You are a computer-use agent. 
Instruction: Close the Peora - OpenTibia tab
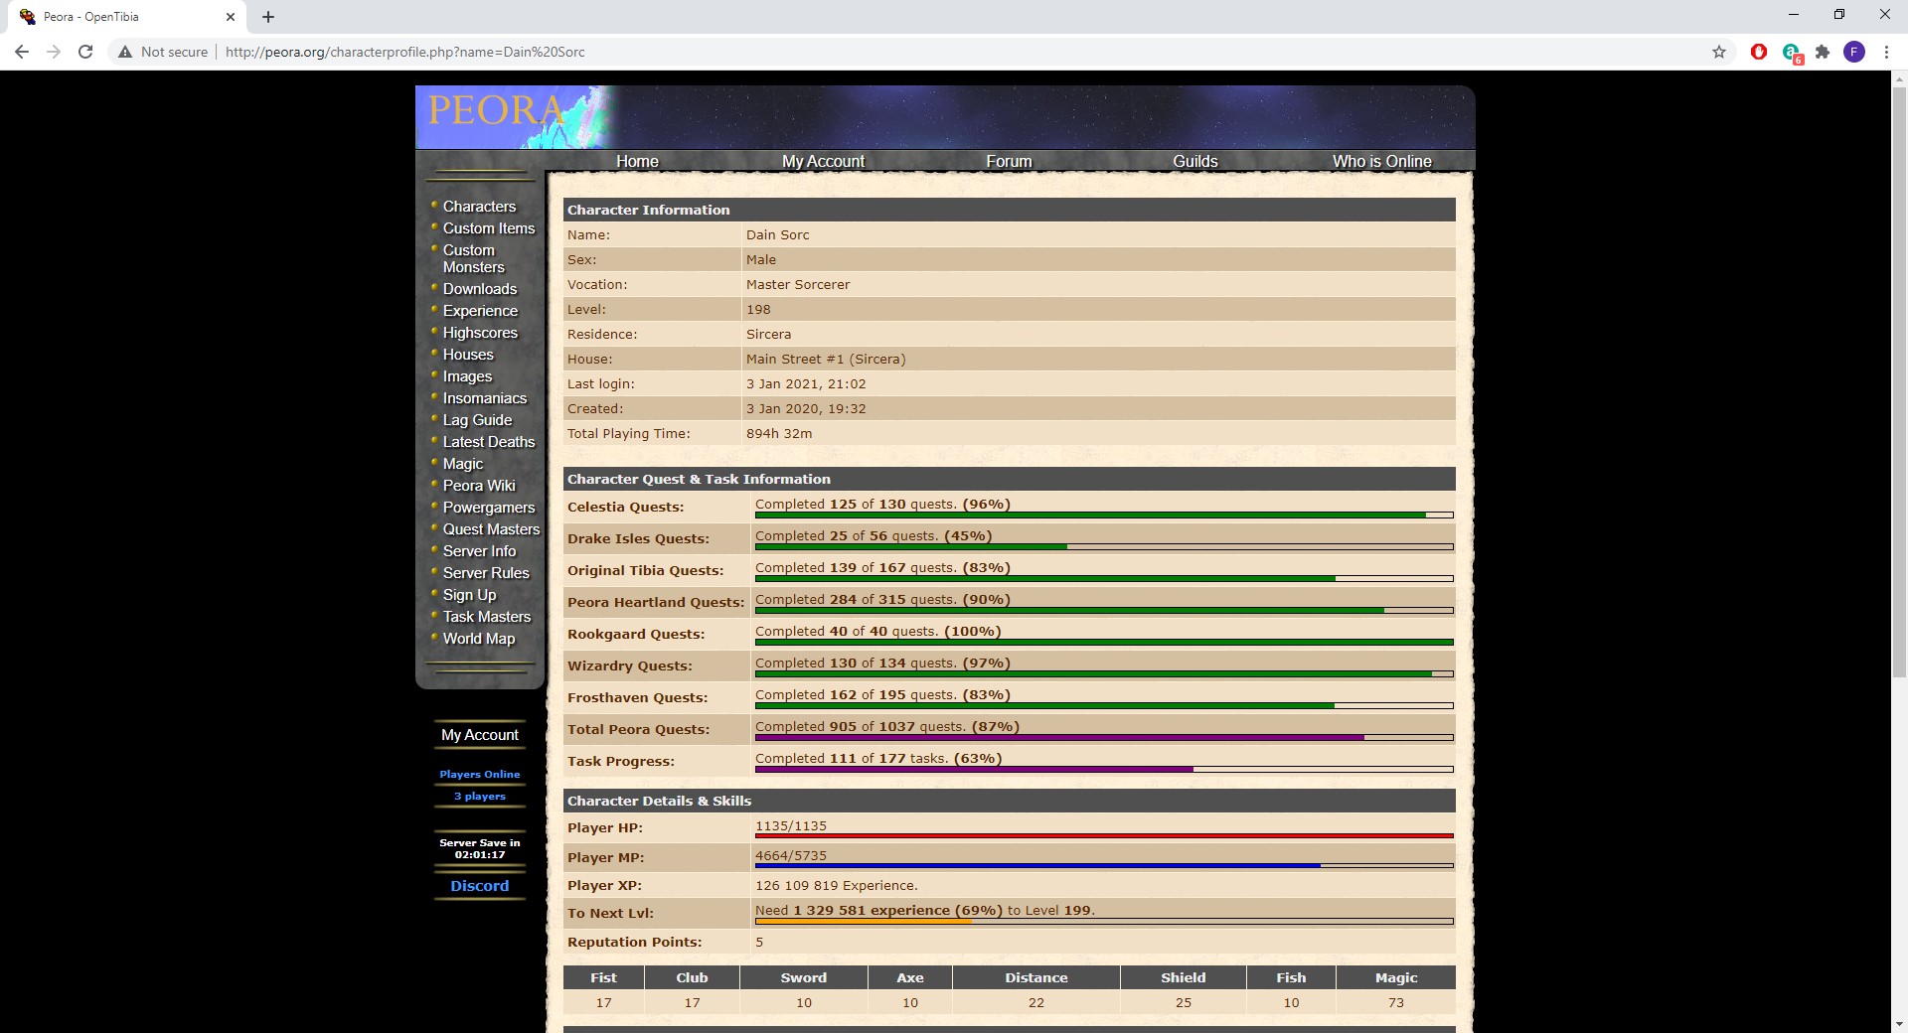(x=231, y=17)
